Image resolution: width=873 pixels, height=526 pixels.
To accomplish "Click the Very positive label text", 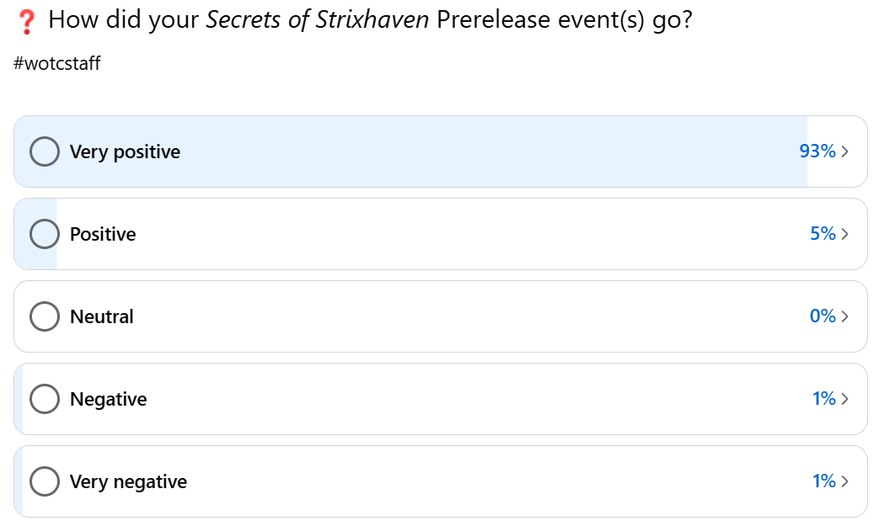I will [125, 151].
